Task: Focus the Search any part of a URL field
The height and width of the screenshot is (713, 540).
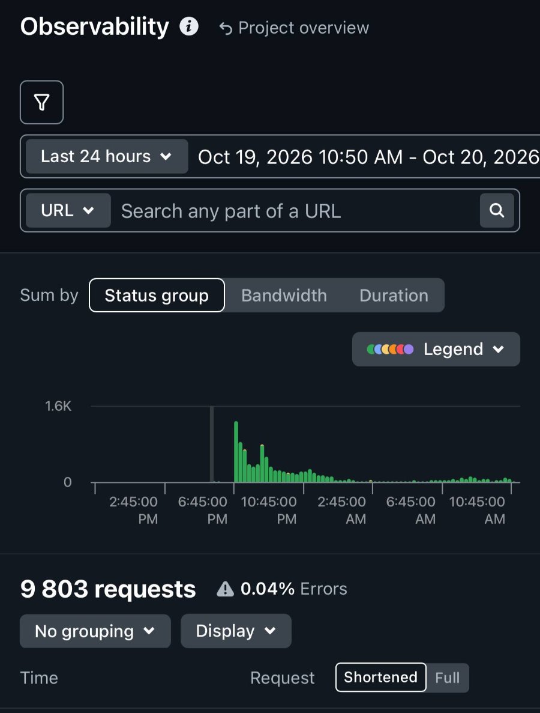Action: tap(295, 211)
